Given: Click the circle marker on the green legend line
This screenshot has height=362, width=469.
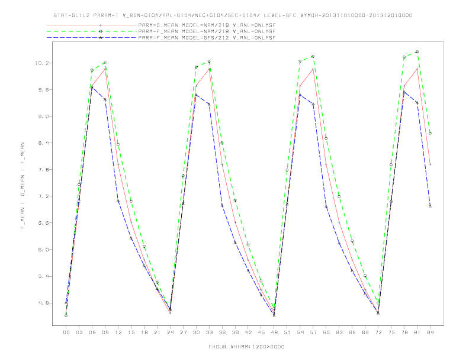Looking at the screenshot, I should [101, 31].
